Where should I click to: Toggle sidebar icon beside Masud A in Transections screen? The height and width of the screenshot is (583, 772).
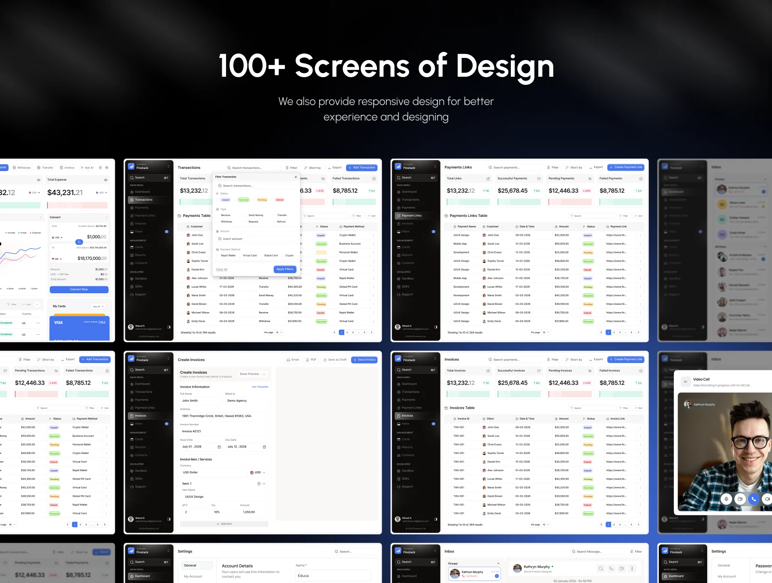coord(169,327)
